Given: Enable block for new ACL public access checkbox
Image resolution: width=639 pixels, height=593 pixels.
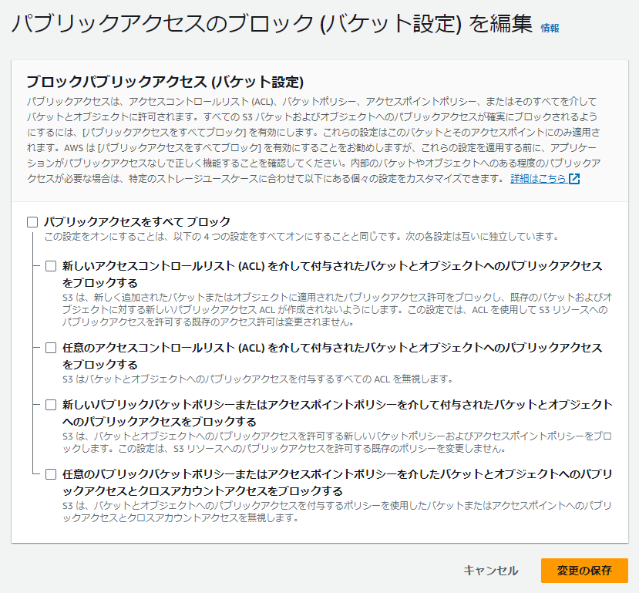Looking at the screenshot, I should 51,266.
